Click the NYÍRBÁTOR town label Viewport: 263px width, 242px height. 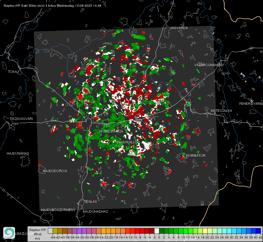[196, 156]
